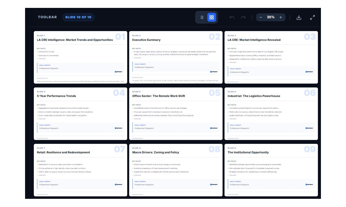Increase zoom with the plus button
This screenshot has width=346, height=207.
[281, 17]
